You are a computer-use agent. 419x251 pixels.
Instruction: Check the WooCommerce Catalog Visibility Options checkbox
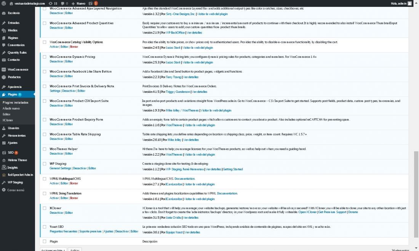44,42
